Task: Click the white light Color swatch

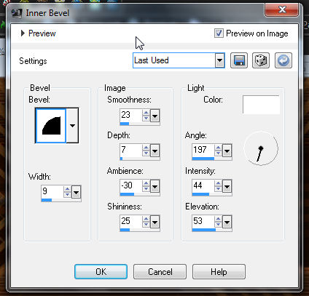Action: [261, 105]
